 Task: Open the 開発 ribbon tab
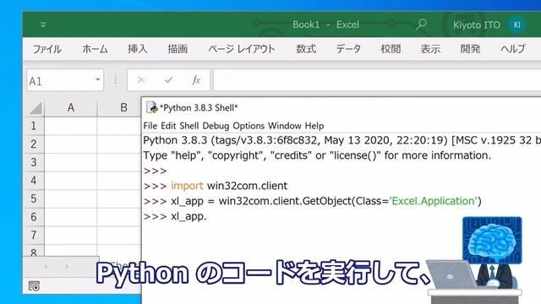coord(470,49)
